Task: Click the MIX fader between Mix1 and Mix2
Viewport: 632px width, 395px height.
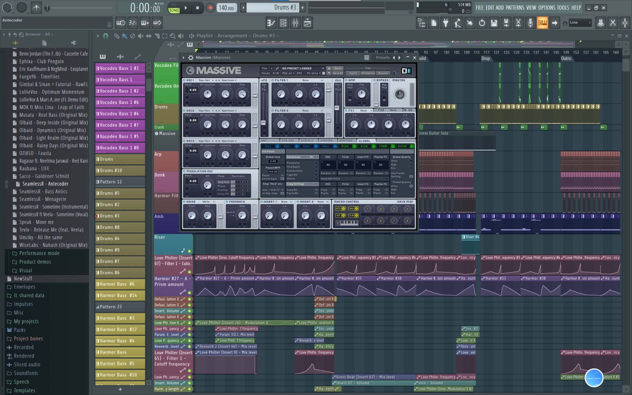Action: pos(337,108)
